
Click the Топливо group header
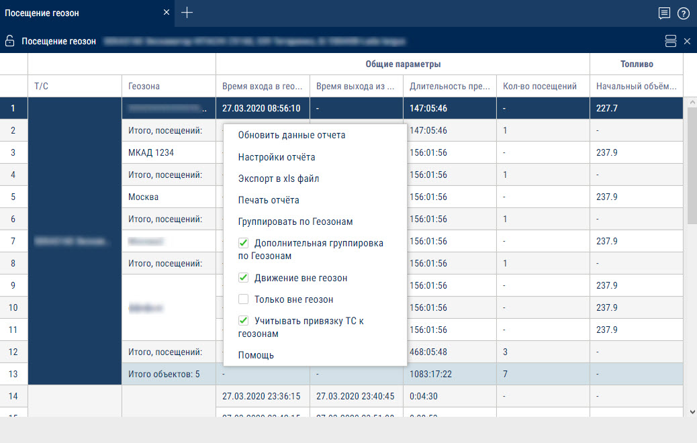click(x=637, y=64)
